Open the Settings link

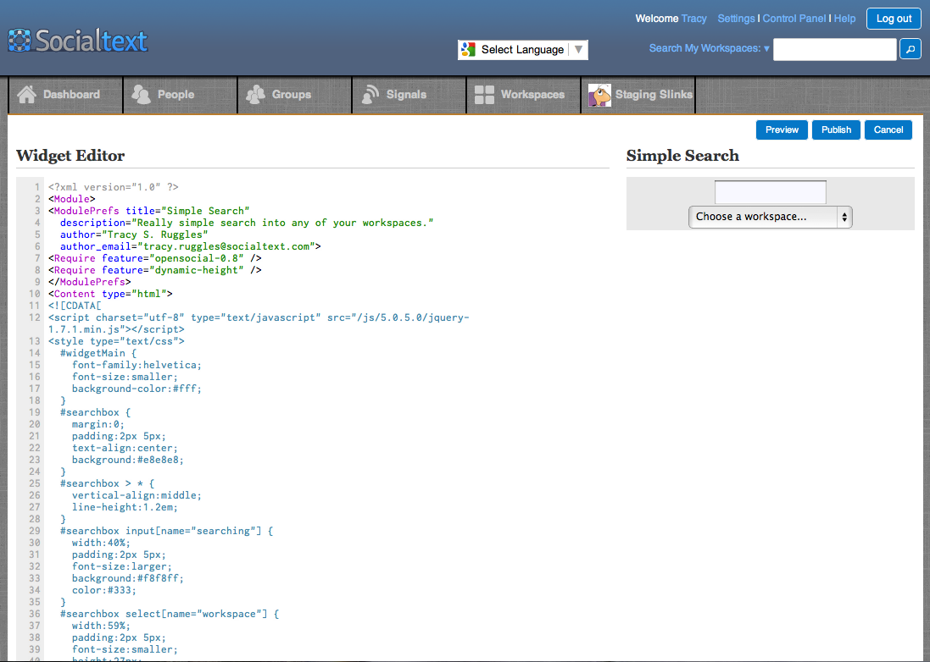[736, 19]
